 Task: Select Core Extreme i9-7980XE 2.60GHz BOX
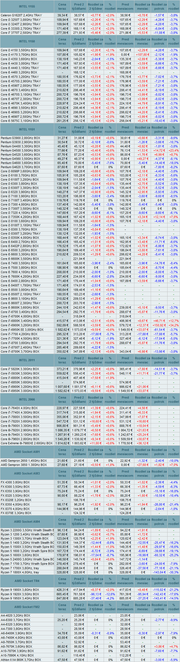coord(27,443)
